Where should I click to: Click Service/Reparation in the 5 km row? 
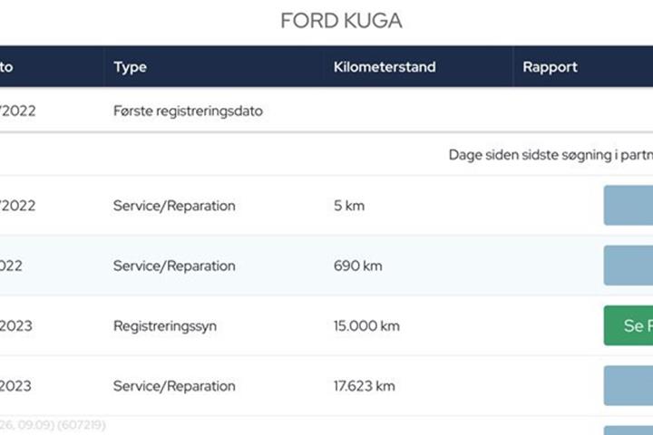click(174, 206)
